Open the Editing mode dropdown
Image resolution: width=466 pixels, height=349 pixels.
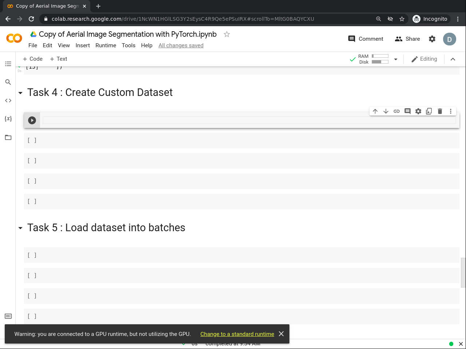click(424, 59)
